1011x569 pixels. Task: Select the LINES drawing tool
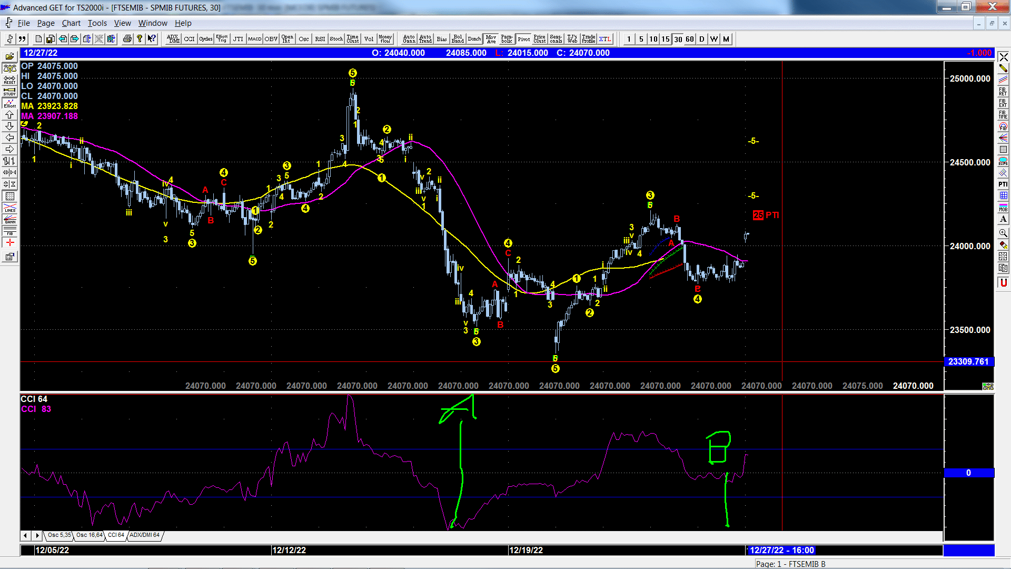coord(9,208)
